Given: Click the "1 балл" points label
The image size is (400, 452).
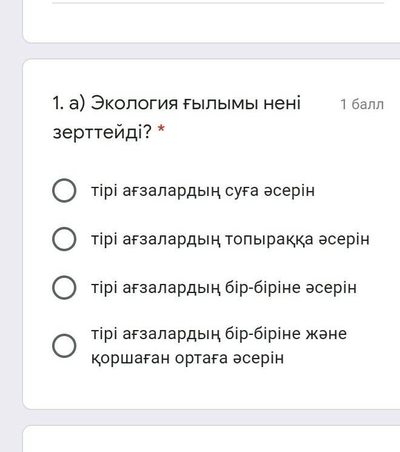Looking at the screenshot, I should pyautogui.click(x=362, y=104).
